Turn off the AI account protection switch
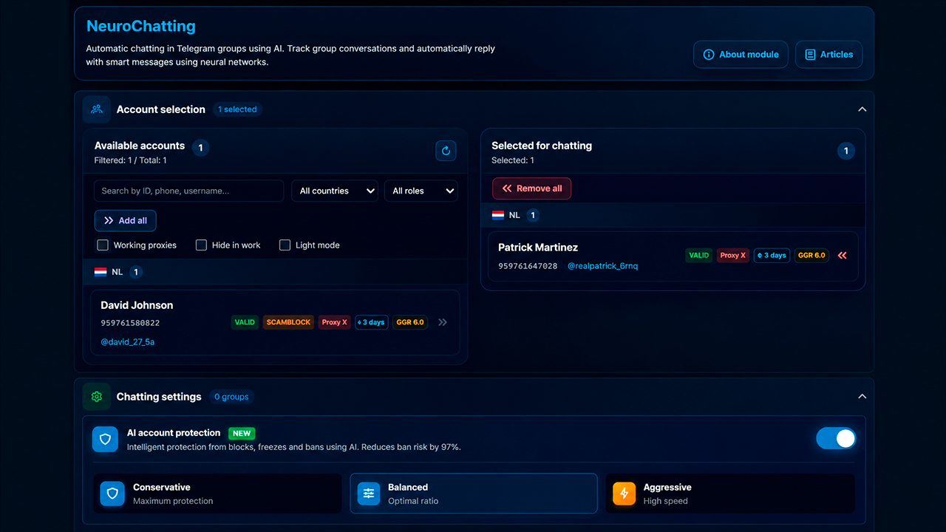 [x=836, y=438]
